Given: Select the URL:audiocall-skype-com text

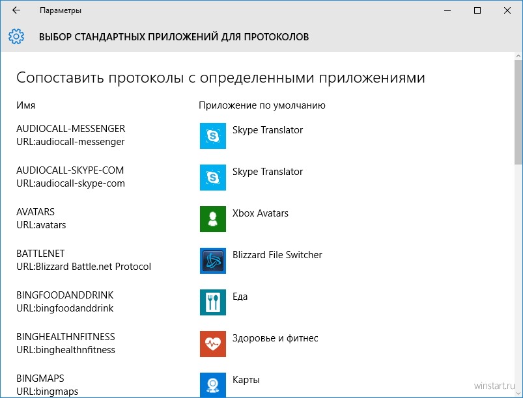Looking at the screenshot, I should [70, 183].
